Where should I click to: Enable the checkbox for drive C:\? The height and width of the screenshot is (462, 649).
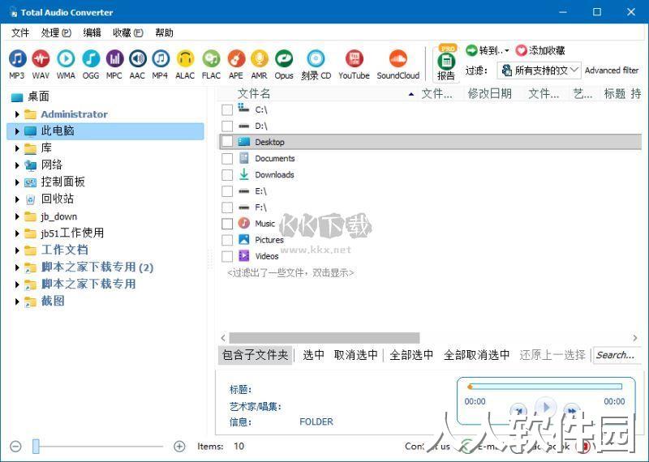tap(227, 109)
